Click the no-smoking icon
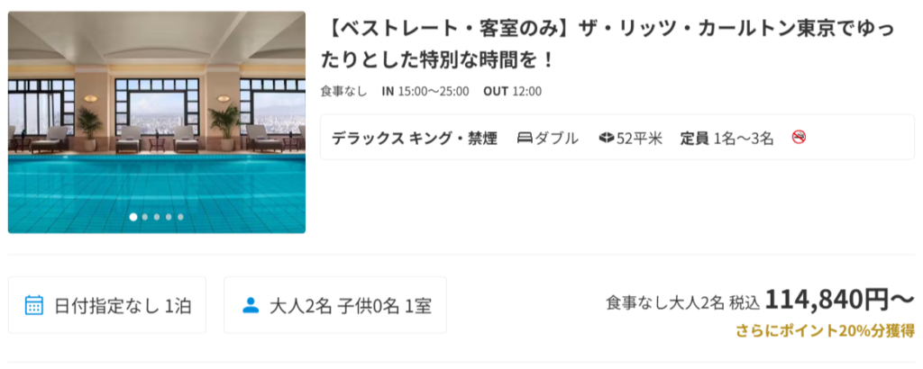The height and width of the screenshot is (369, 923). tap(799, 138)
